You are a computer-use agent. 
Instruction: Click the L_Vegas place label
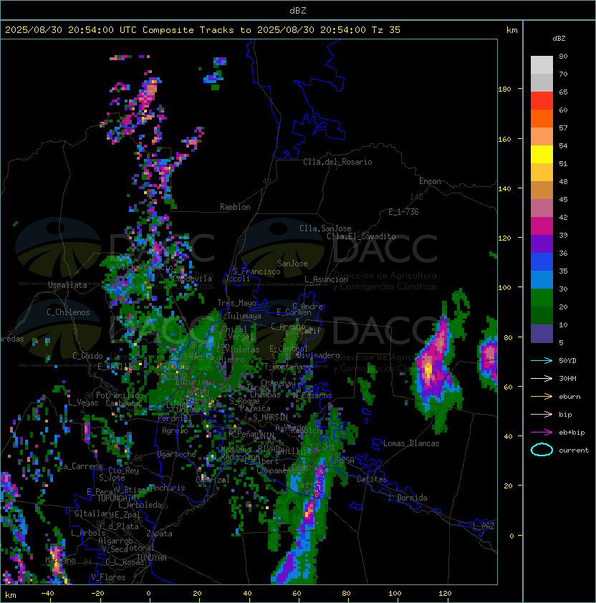(x=83, y=402)
